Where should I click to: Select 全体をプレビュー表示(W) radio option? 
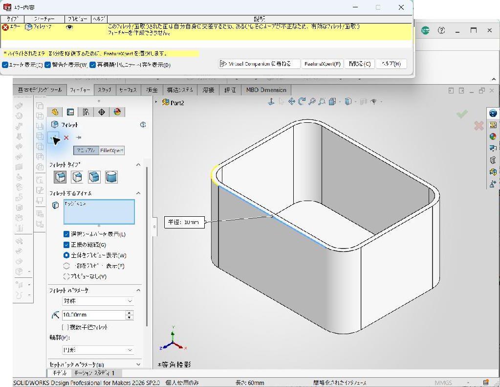(x=66, y=255)
